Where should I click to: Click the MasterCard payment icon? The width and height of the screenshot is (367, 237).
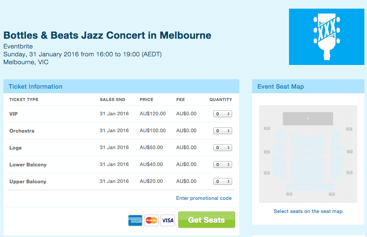(x=151, y=220)
